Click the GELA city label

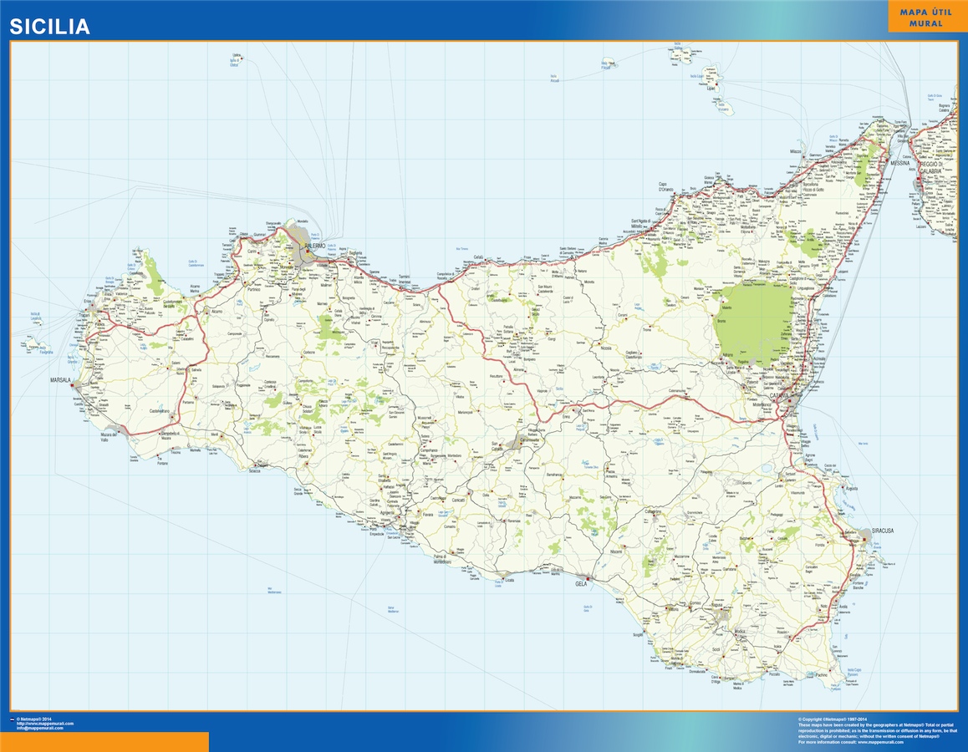point(581,583)
